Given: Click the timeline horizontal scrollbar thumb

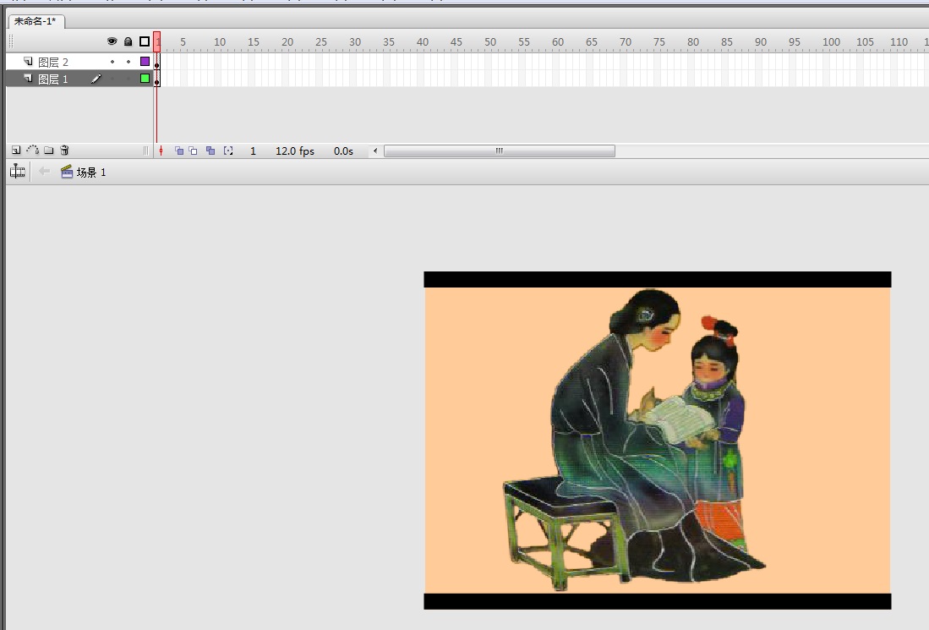Looking at the screenshot, I should click(x=500, y=151).
